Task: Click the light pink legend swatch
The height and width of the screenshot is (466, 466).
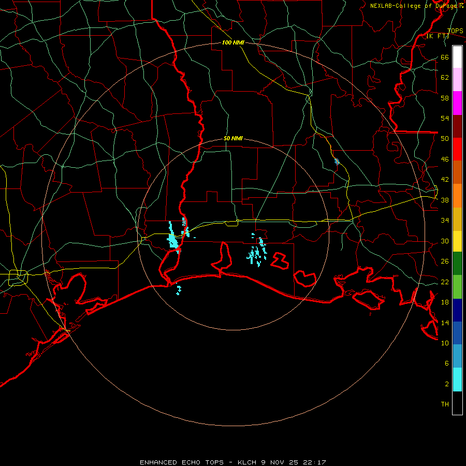Action: (457, 79)
